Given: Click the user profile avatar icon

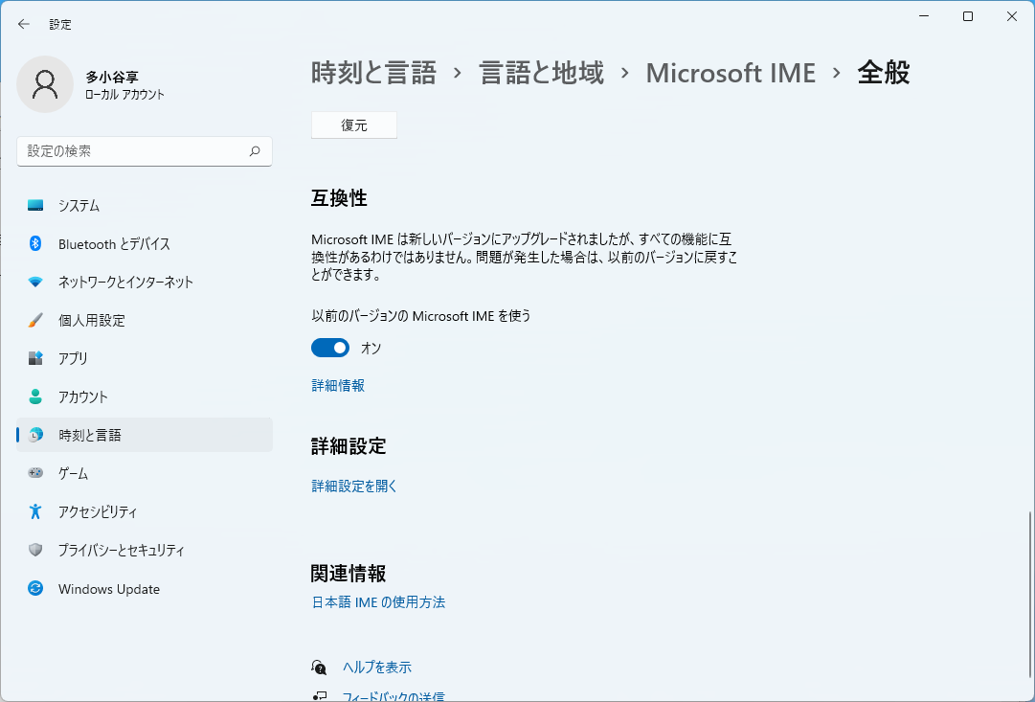Looking at the screenshot, I should (45, 84).
